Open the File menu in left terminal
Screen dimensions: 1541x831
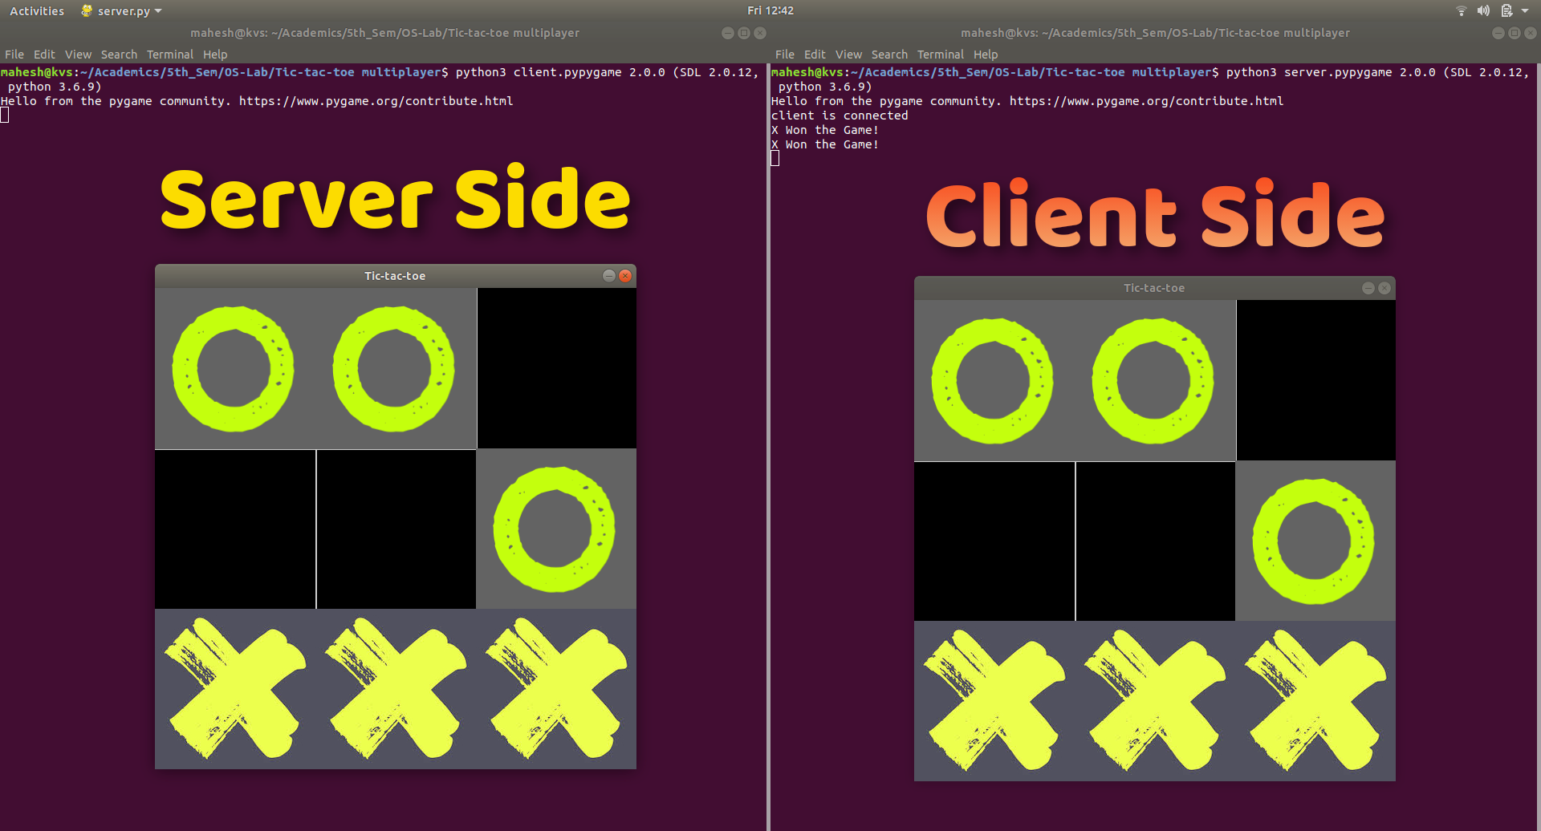pyautogui.click(x=14, y=55)
